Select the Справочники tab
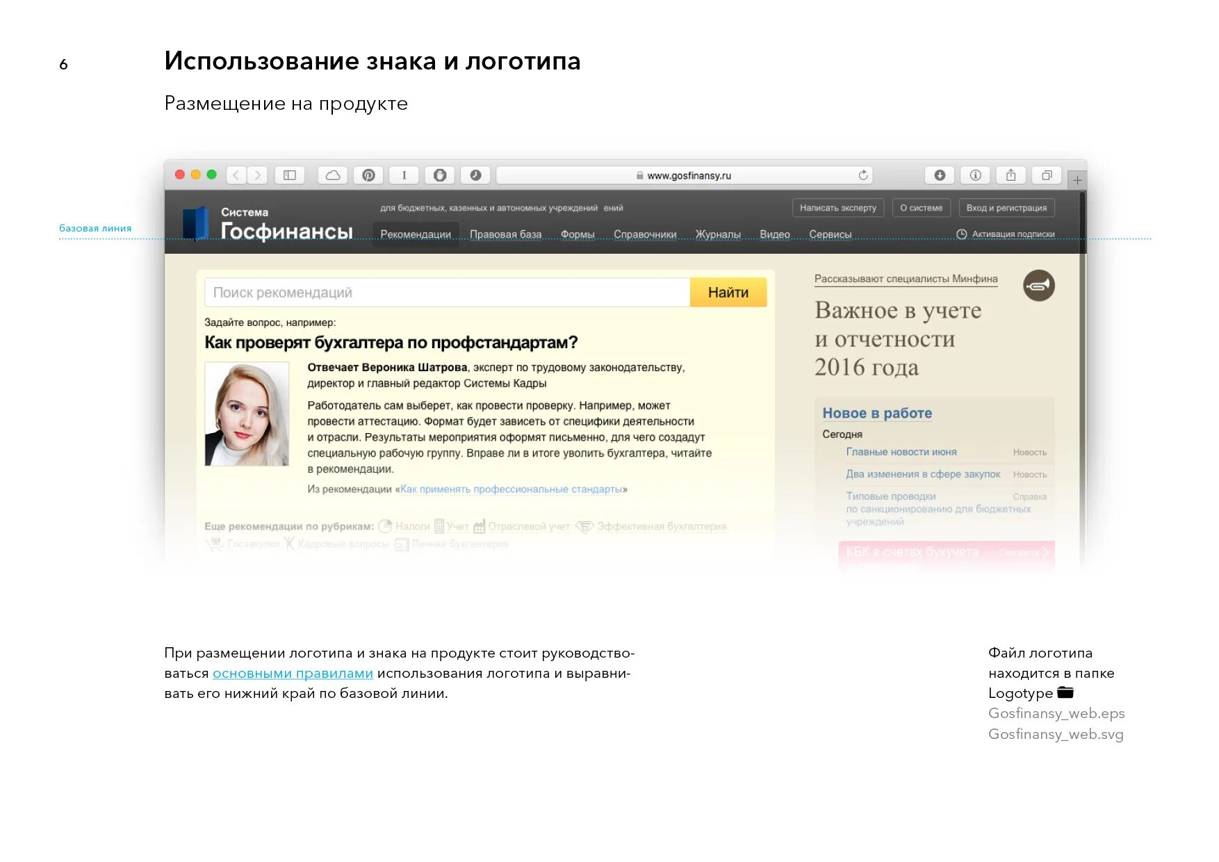1219x862 pixels. coord(645,234)
